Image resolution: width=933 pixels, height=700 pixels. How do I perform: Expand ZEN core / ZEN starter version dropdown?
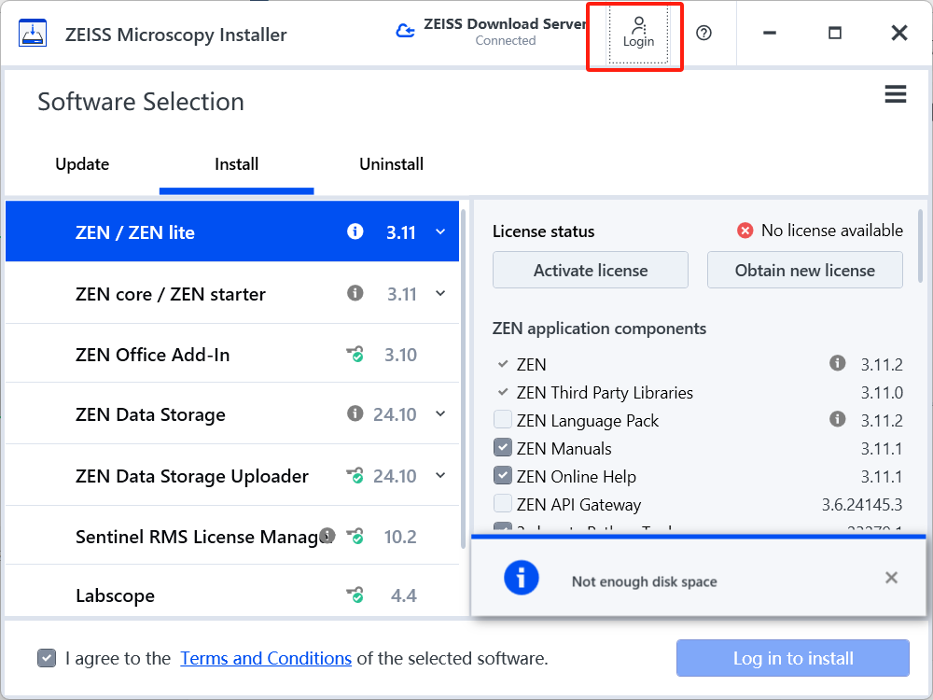coord(440,293)
